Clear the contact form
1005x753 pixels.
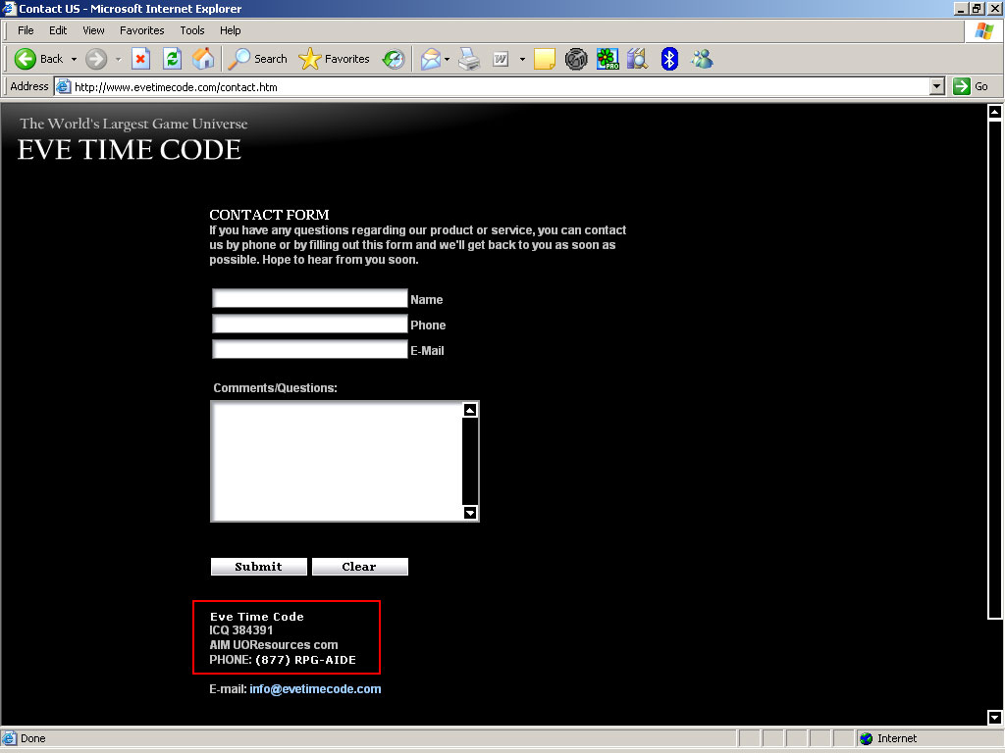[x=359, y=567]
